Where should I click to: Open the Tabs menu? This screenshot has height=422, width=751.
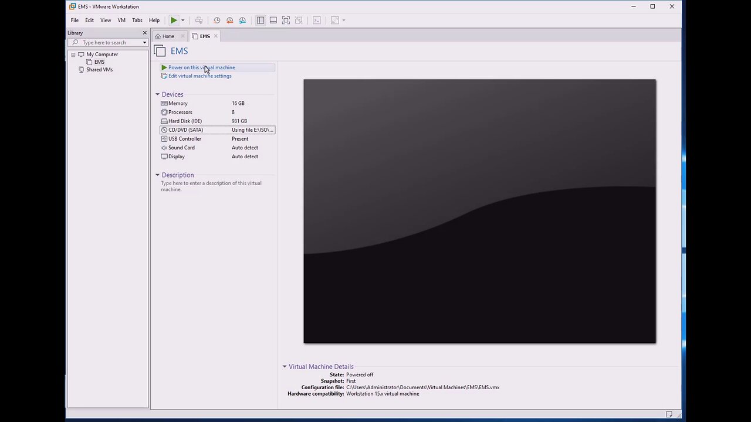[x=137, y=20]
